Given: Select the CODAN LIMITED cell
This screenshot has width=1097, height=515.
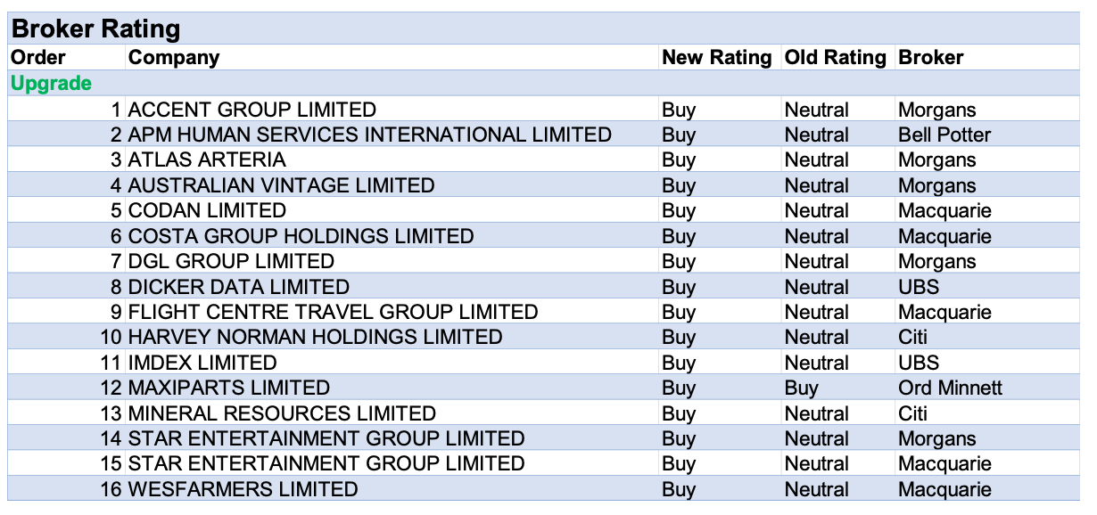Looking at the screenshot, I should coord(207,211).
